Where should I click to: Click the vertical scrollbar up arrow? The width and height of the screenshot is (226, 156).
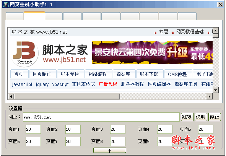tap(216, 31)
